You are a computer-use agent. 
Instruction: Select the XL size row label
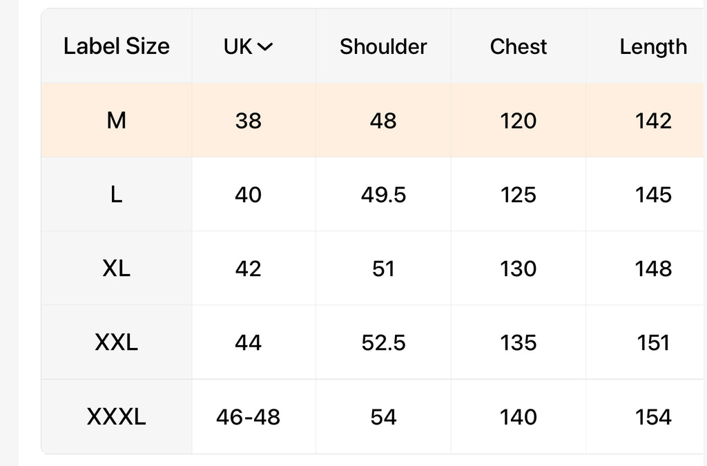tap(116, 268)
